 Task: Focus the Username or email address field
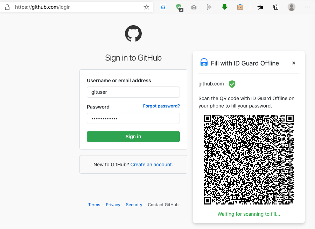click(133, 92)
